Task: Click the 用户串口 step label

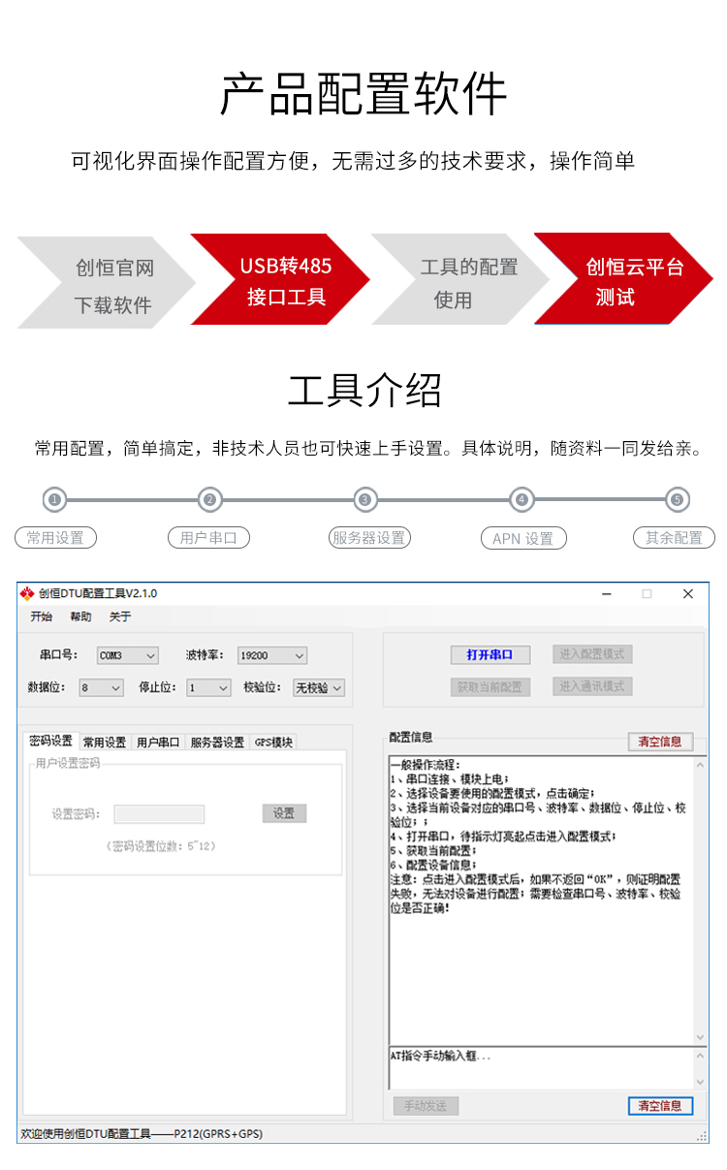Action: click(209, 538)
